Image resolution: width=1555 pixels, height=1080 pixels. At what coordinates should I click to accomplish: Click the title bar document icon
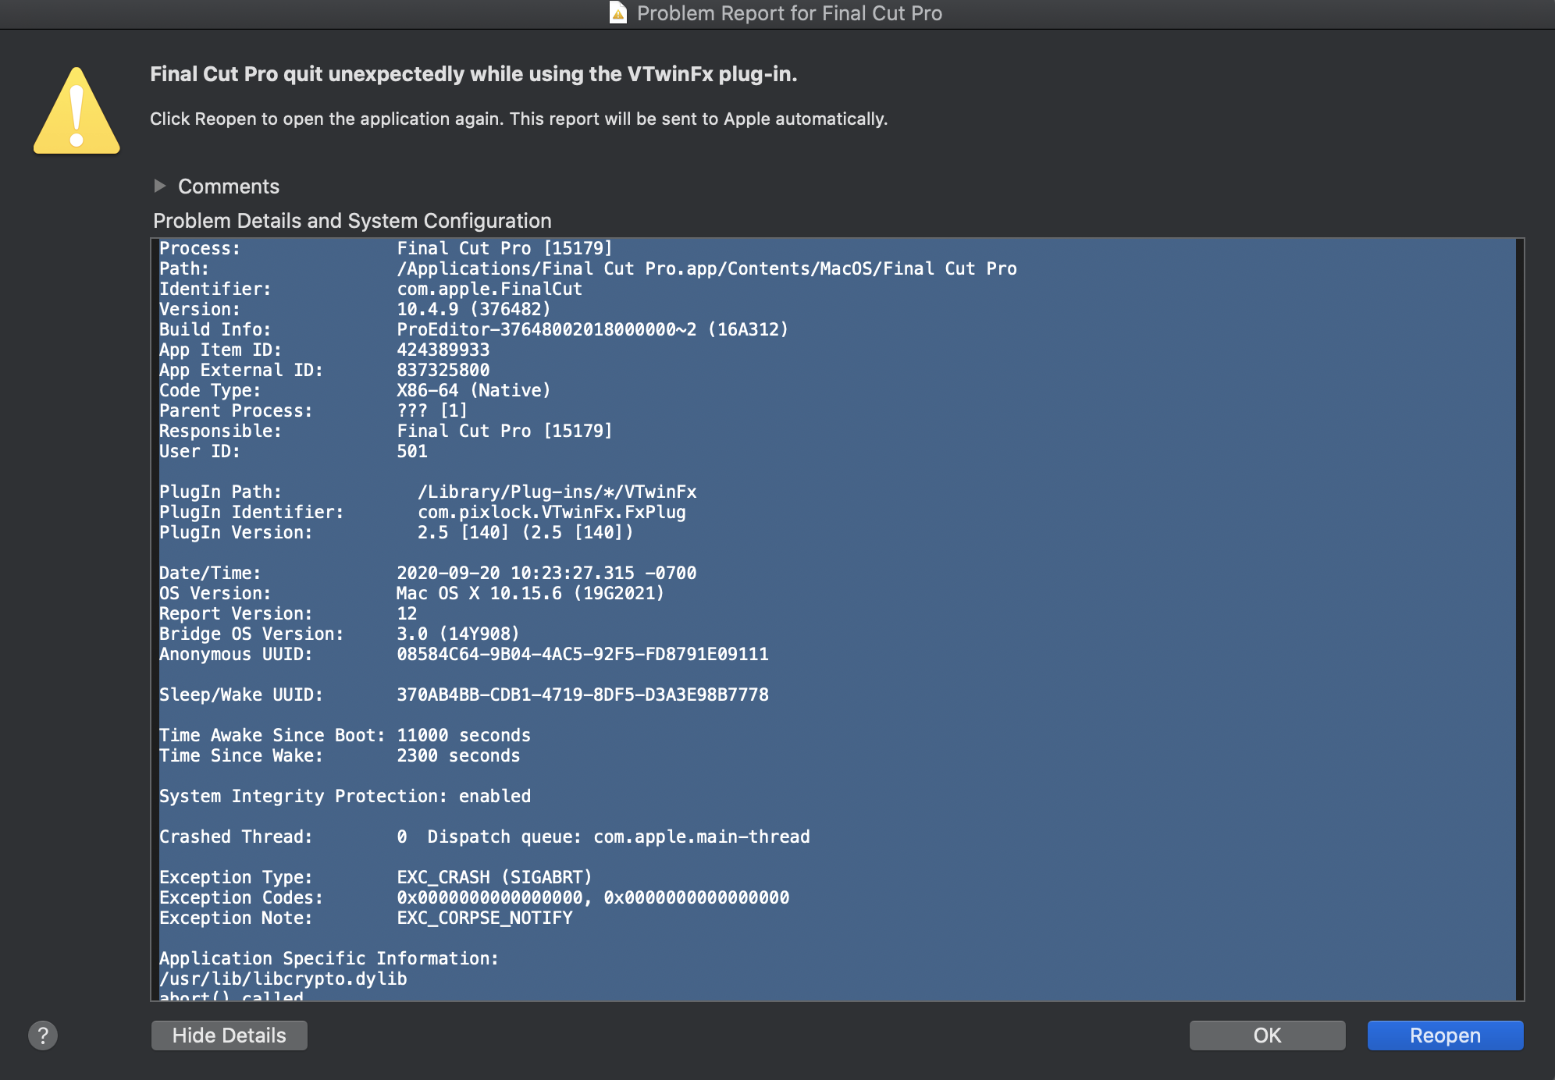coord(617,13)
